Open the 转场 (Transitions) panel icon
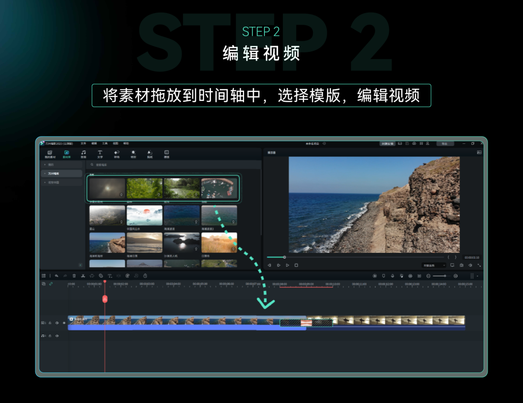Image resolution: width=523 pixels, height=403 pixels. pyautogui.click(x=117, y=154)
